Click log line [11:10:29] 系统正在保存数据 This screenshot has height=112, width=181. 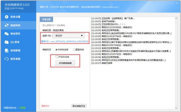click(106, 39)
